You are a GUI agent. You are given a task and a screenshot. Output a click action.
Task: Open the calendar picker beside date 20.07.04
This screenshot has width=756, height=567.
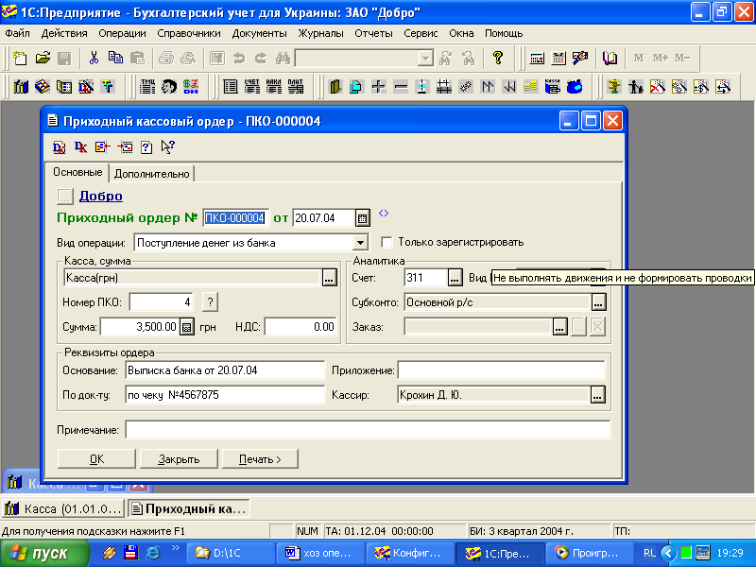point(363,218)
